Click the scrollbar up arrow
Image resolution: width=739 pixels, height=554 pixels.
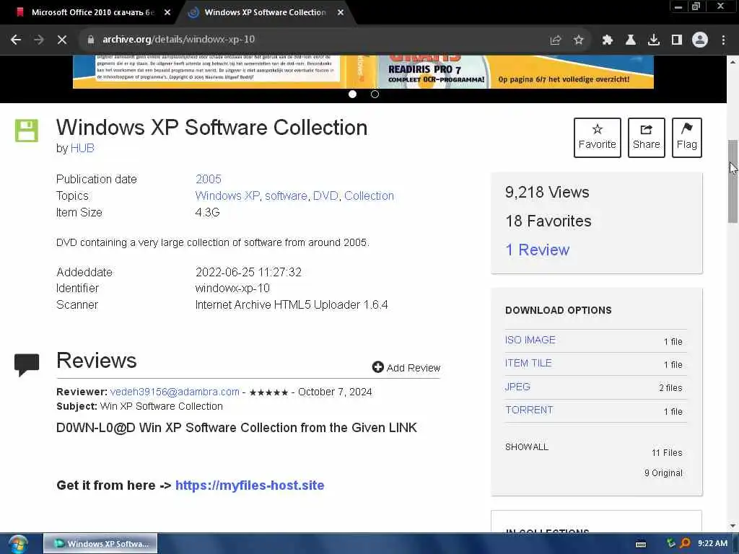click(733, 62)
